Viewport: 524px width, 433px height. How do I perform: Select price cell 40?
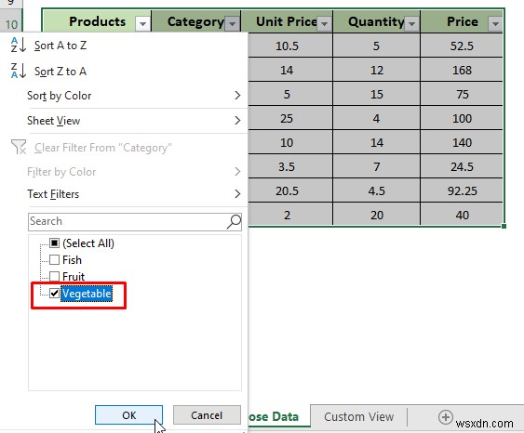pos(462,215)
